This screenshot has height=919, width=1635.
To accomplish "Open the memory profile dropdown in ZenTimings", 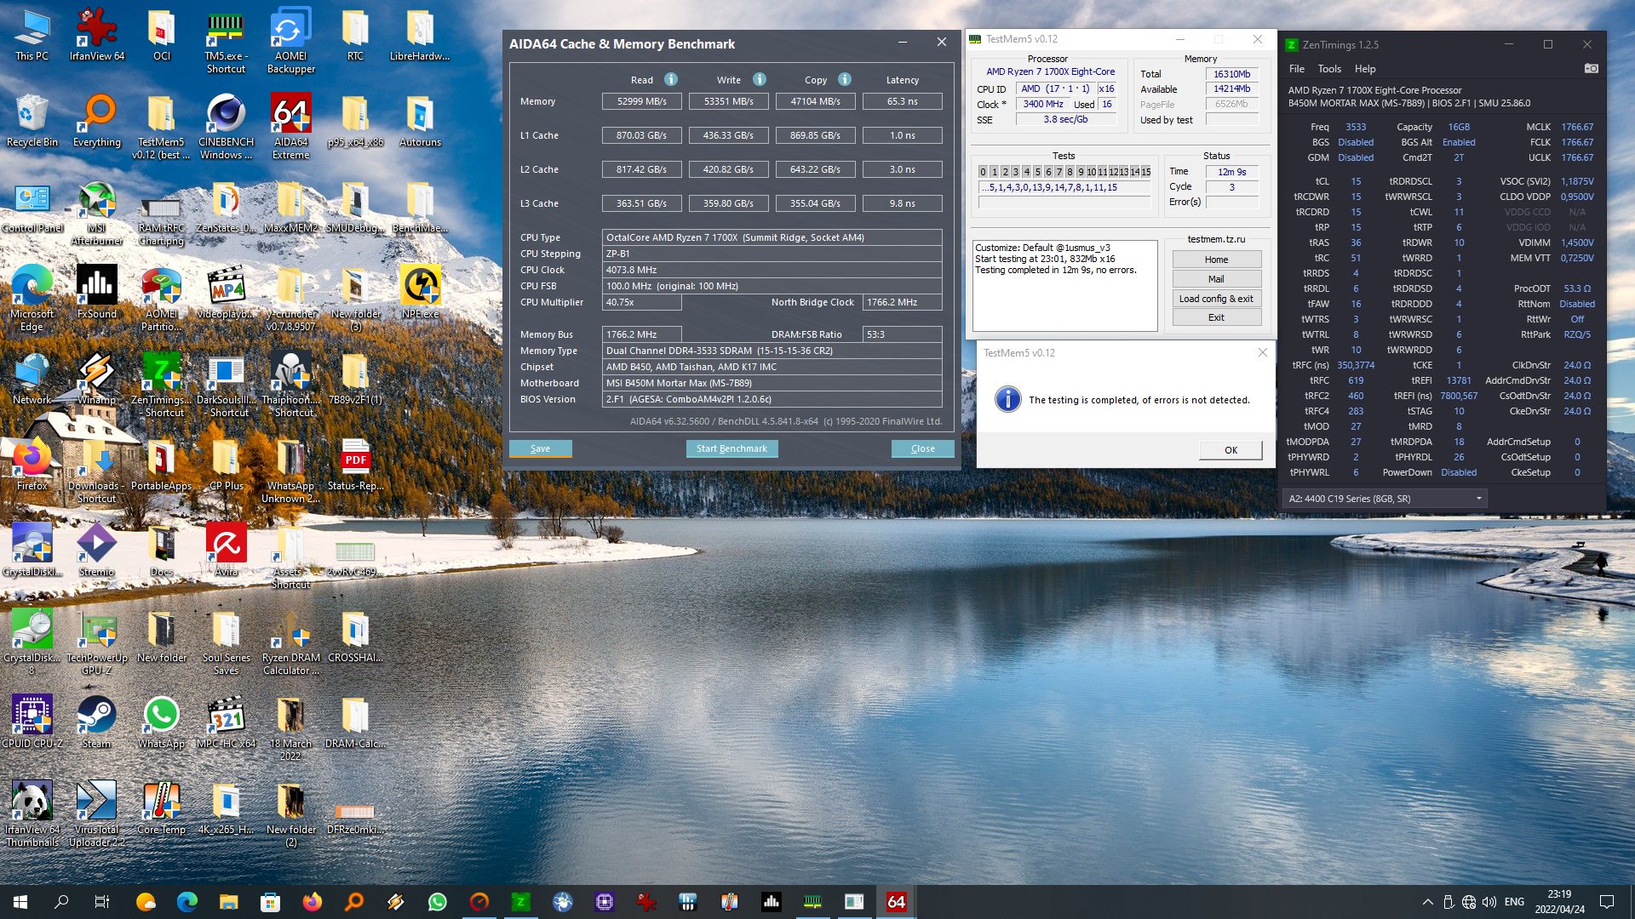I will click(1385, 499).
